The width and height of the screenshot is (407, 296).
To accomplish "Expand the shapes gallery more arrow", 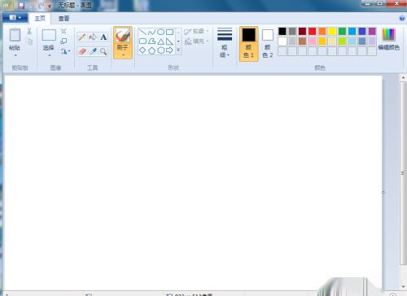I will [x=178, y=50].
